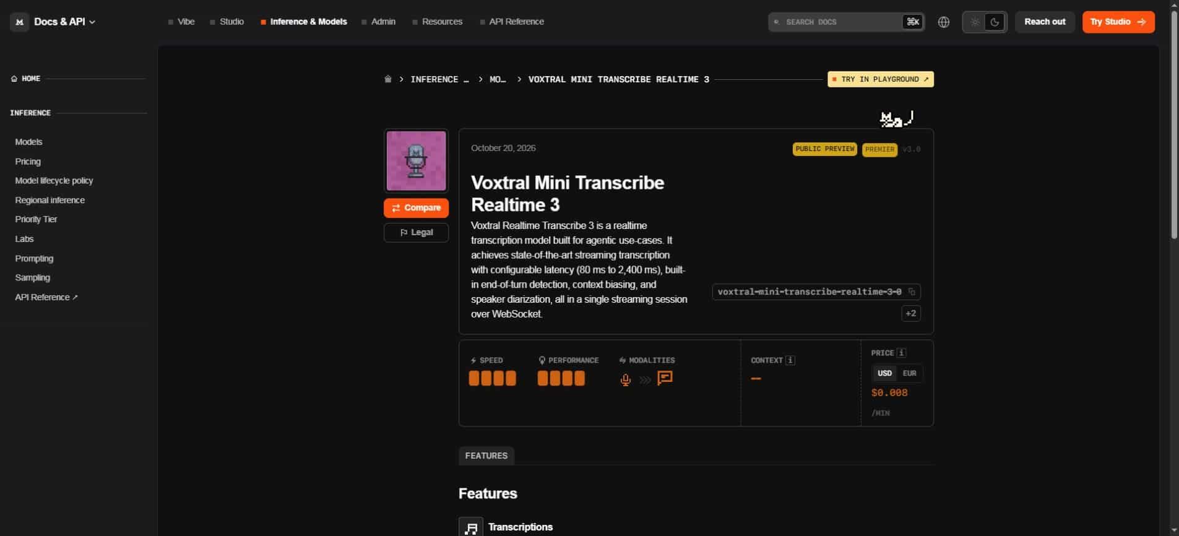The image size is (1179, 536).
Task: Go to Home in sidebar
Action: 25,79
